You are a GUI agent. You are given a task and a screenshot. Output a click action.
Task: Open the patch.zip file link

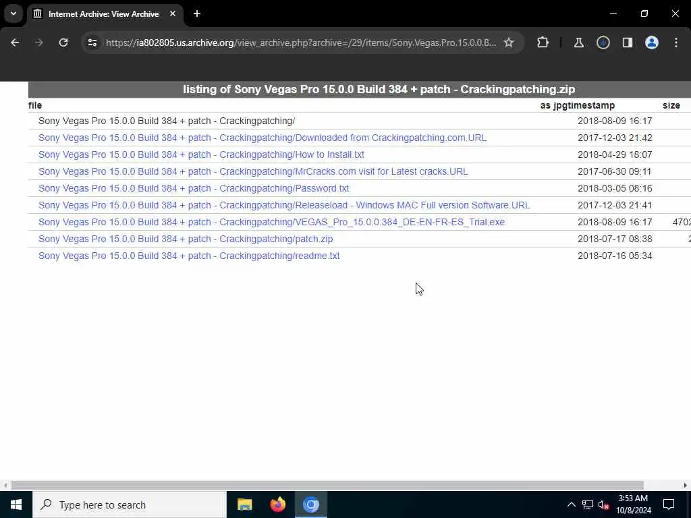point(186,239)
